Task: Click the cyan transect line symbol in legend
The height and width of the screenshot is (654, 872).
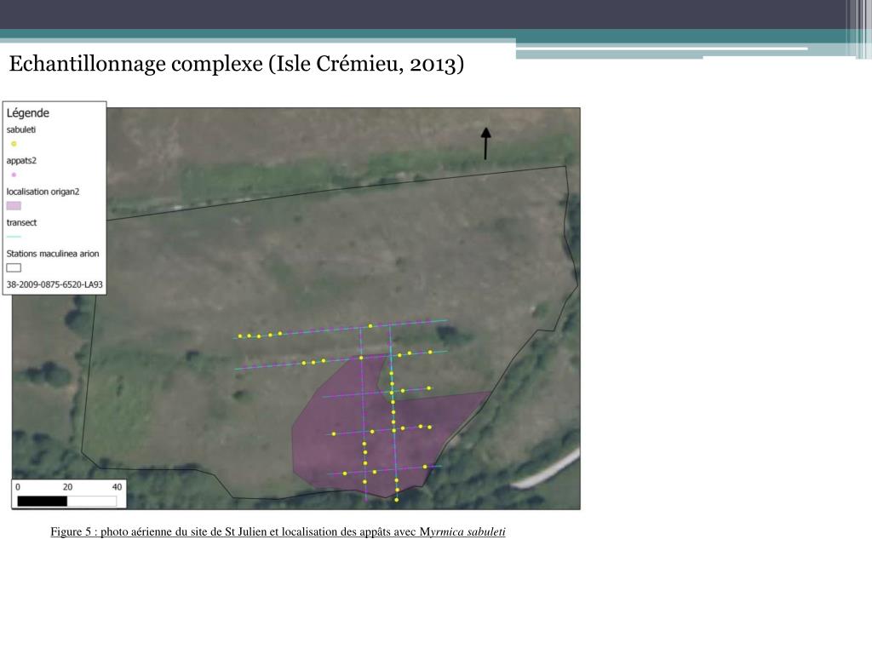Action: tap(14, 237)
